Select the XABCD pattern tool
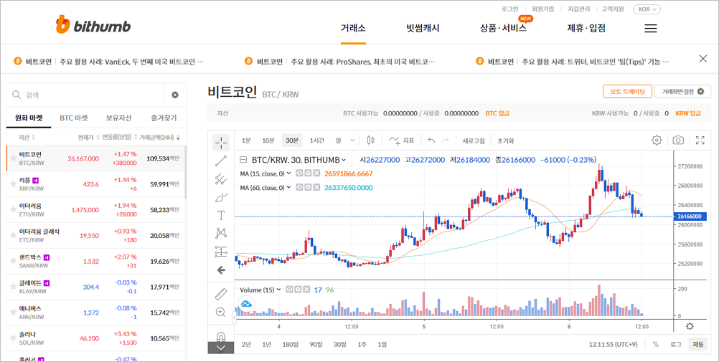The height and width of the screenshot is (362, 719). coord(220,233)
